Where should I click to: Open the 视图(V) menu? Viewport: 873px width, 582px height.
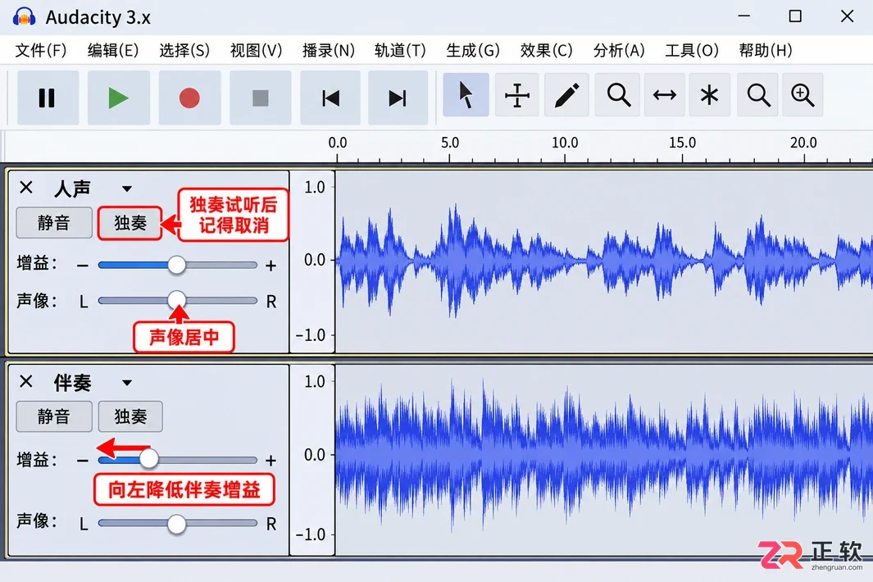[x=256, y=50]
